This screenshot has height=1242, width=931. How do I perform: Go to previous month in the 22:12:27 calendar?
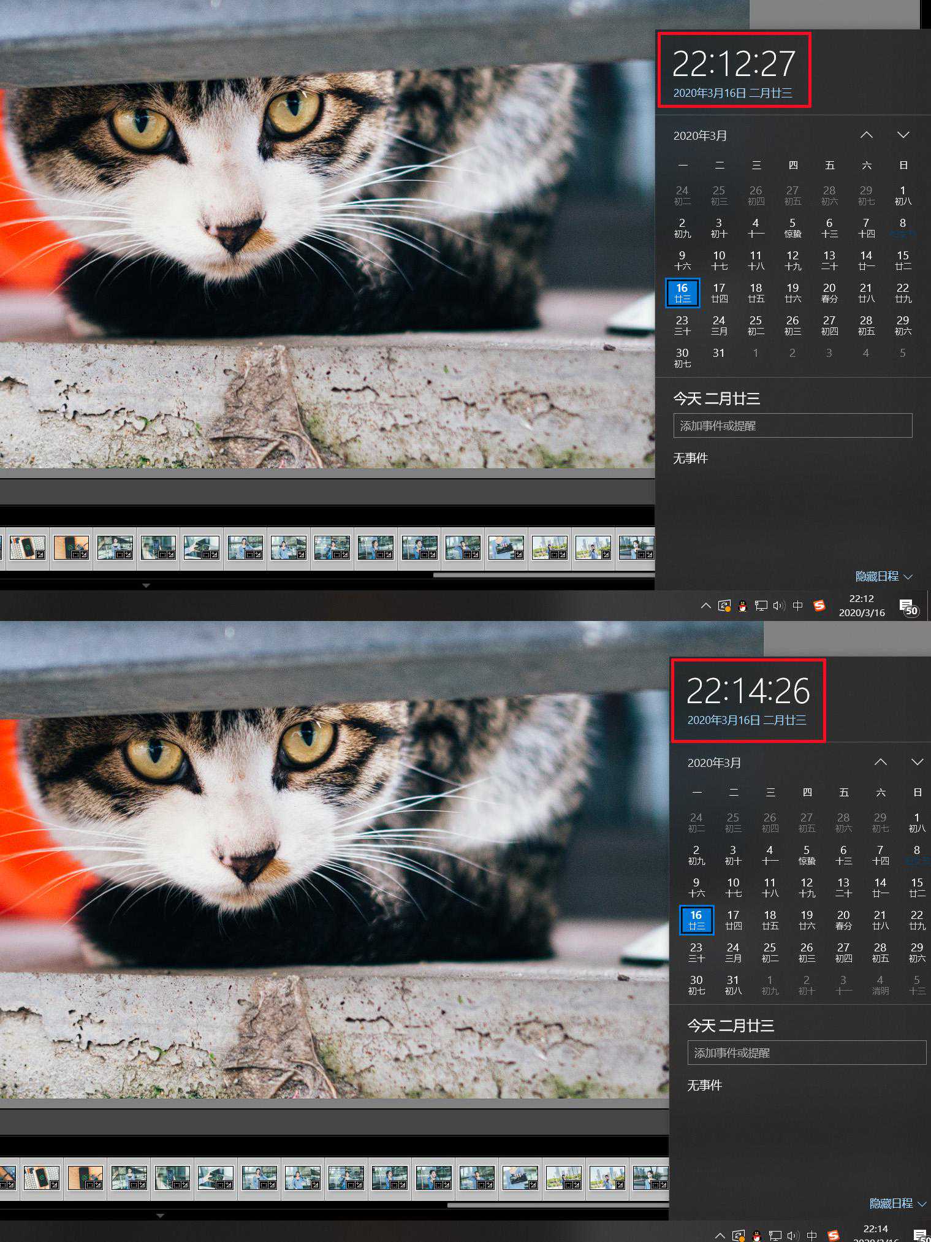pyautogui.click(x=866, y=135)
